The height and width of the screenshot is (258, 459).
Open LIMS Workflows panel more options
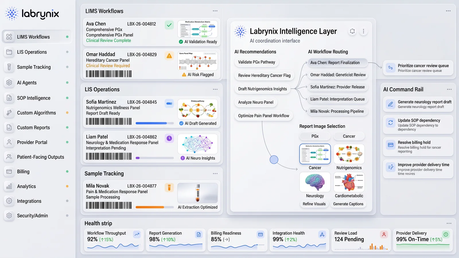[x=215, y=11]
